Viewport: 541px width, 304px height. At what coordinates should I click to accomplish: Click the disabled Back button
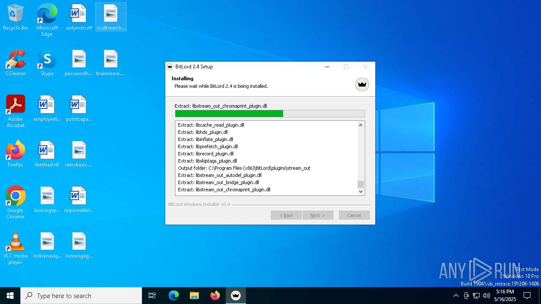[286, 215]
